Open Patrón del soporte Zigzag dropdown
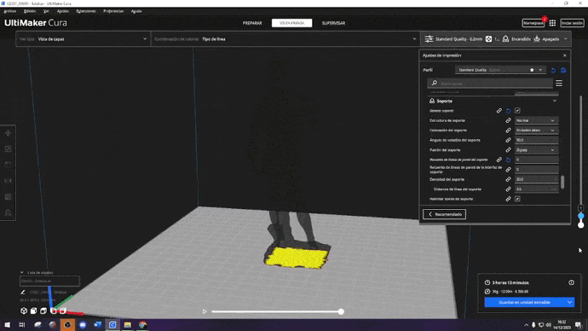 (536, 150)
